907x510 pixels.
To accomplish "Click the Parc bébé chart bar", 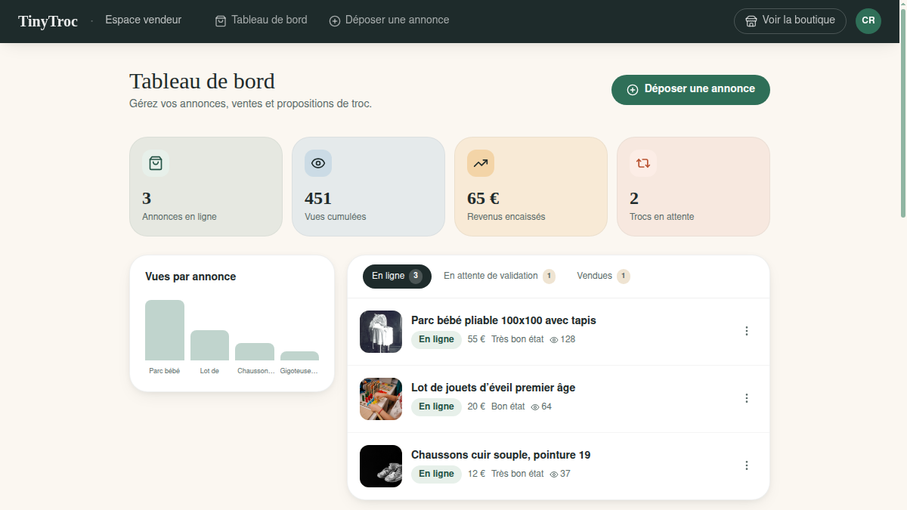I will [x=165, y=330].
